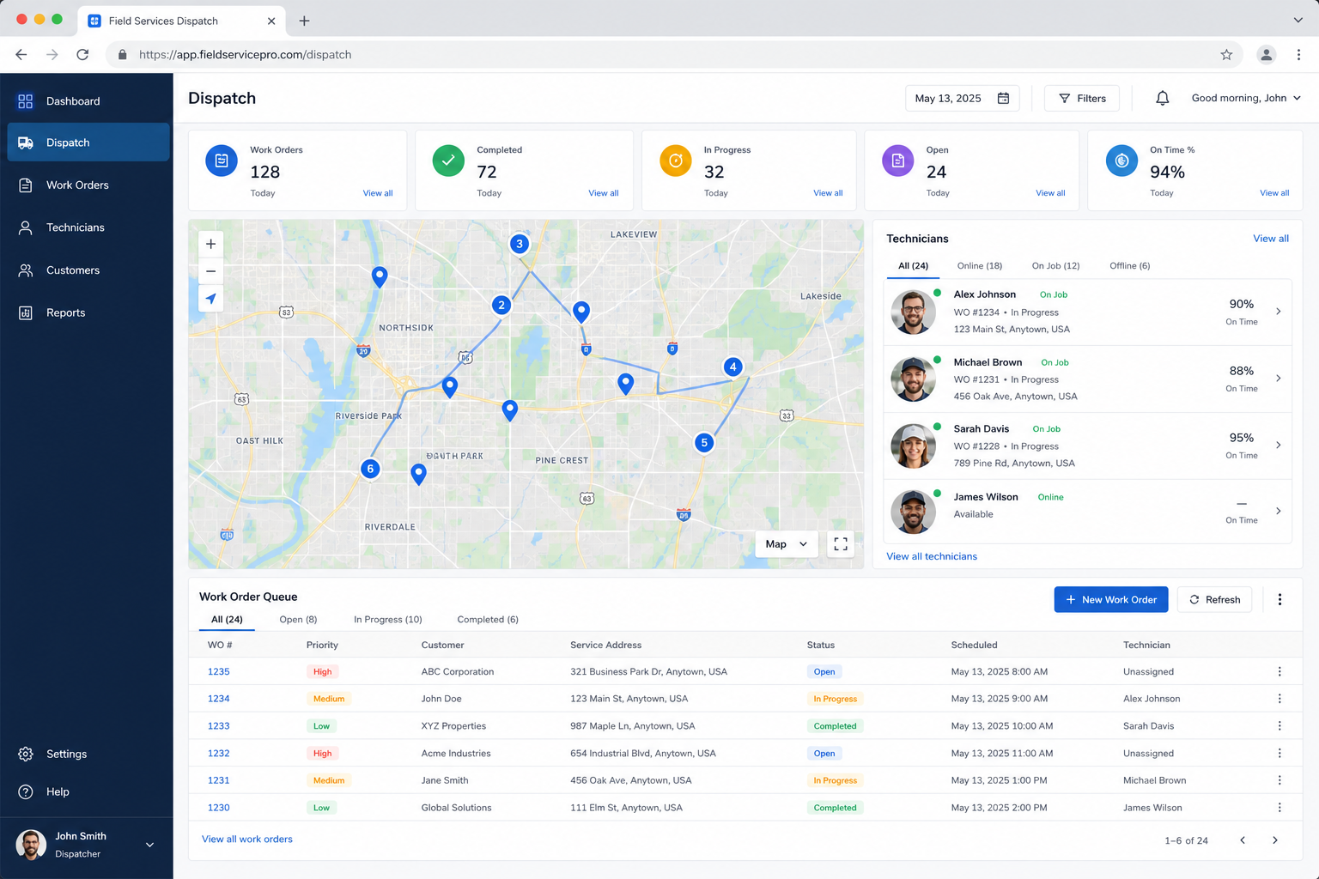The height and width of the screenshot is (879, 1319).
Task: Open Reports in the sidebar
Action: pos(88,312)
